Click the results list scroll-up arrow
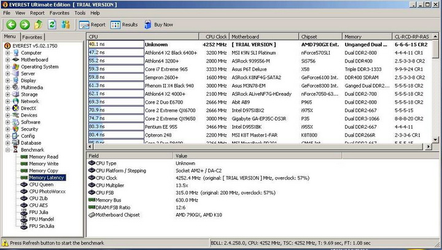This screenshot has width=442, height=250. pos(435,37)
